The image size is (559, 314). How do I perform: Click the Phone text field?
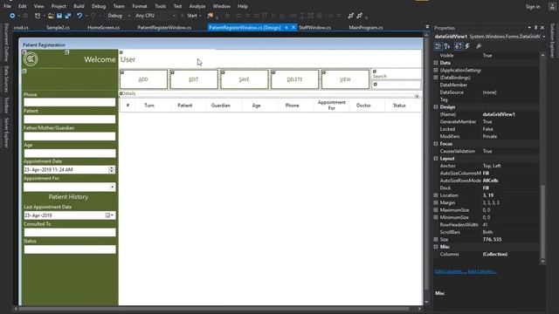70,102
